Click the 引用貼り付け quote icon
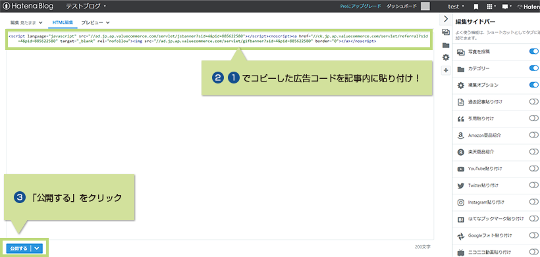The width and height of the screenshot is (540, 257). pyautogui.click(x=461, y=119)
